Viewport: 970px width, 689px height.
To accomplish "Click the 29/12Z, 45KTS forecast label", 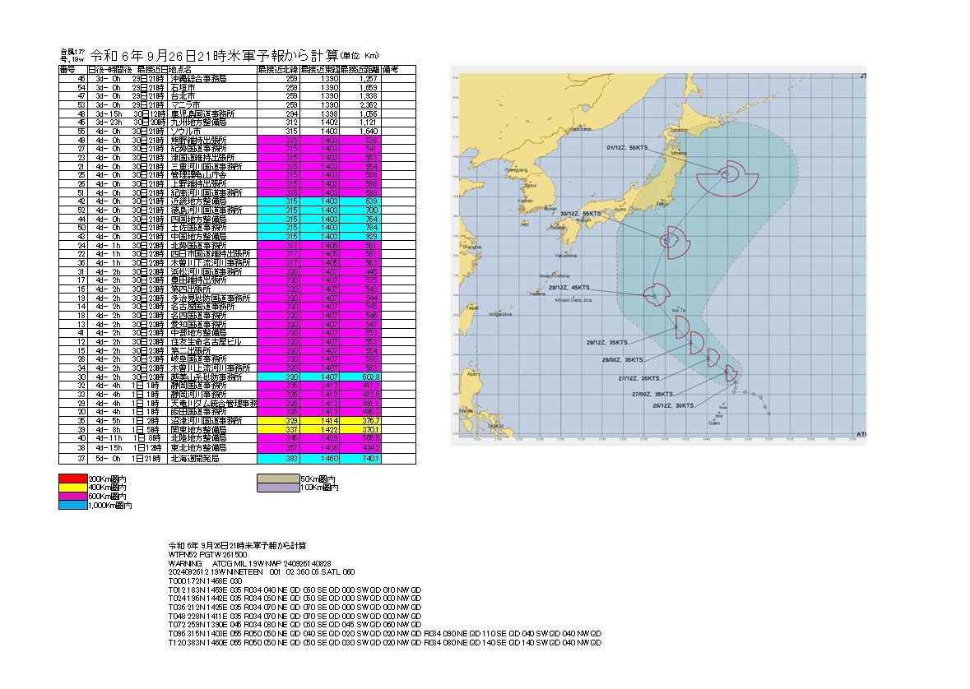I will pos(571,289).
